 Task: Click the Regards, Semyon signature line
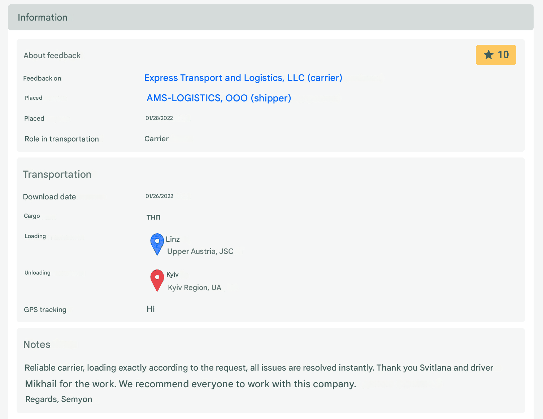pos(59,399)
